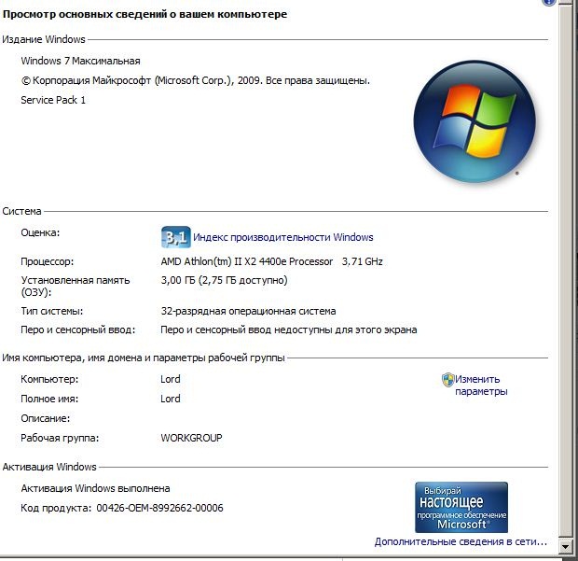
Task: Click Активация Windows выполнена text
Action: 95,488
